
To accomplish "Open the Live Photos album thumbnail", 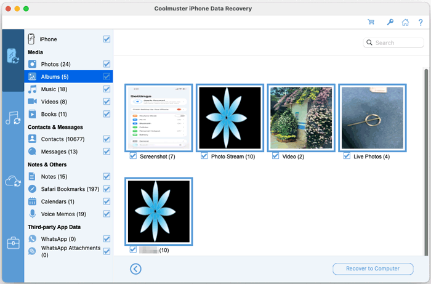I will pyautogui.click(x=373, y=118).
